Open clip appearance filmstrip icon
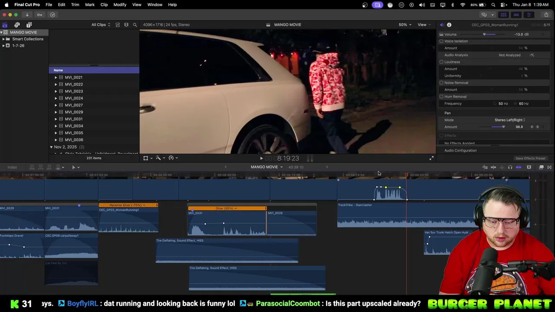The height and width of the screenshot is (312, 555). point(529,167)
